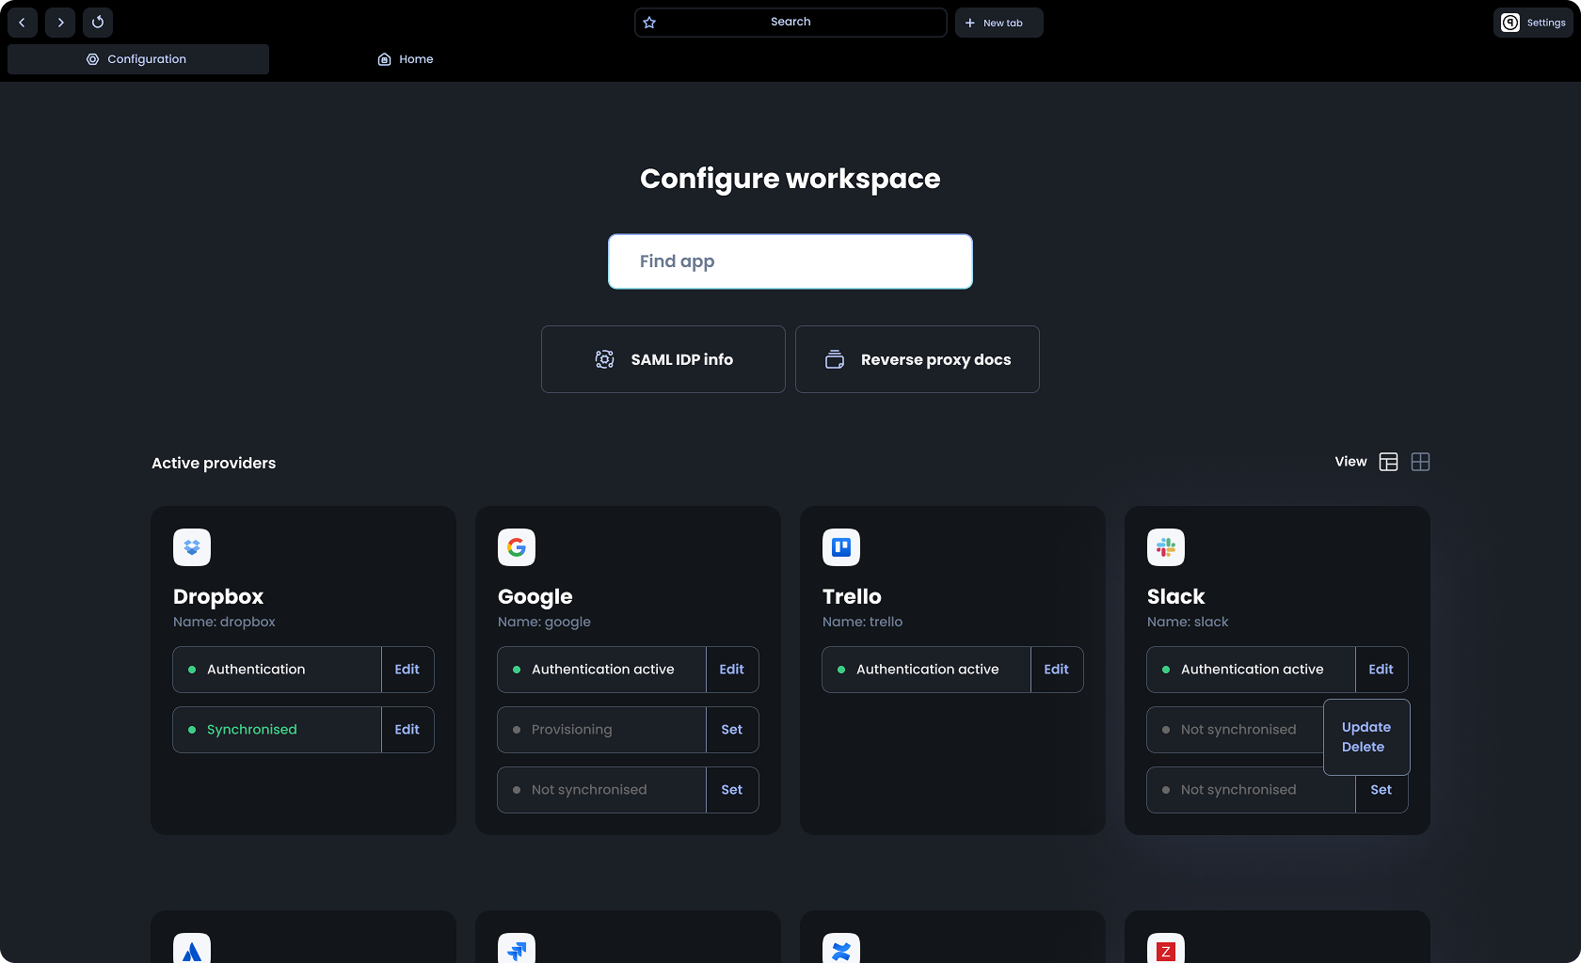Edit Dropbox Synchronised setting
Image resolution: width=1581 pixels, height=963 pixels.
coord(407,730)
